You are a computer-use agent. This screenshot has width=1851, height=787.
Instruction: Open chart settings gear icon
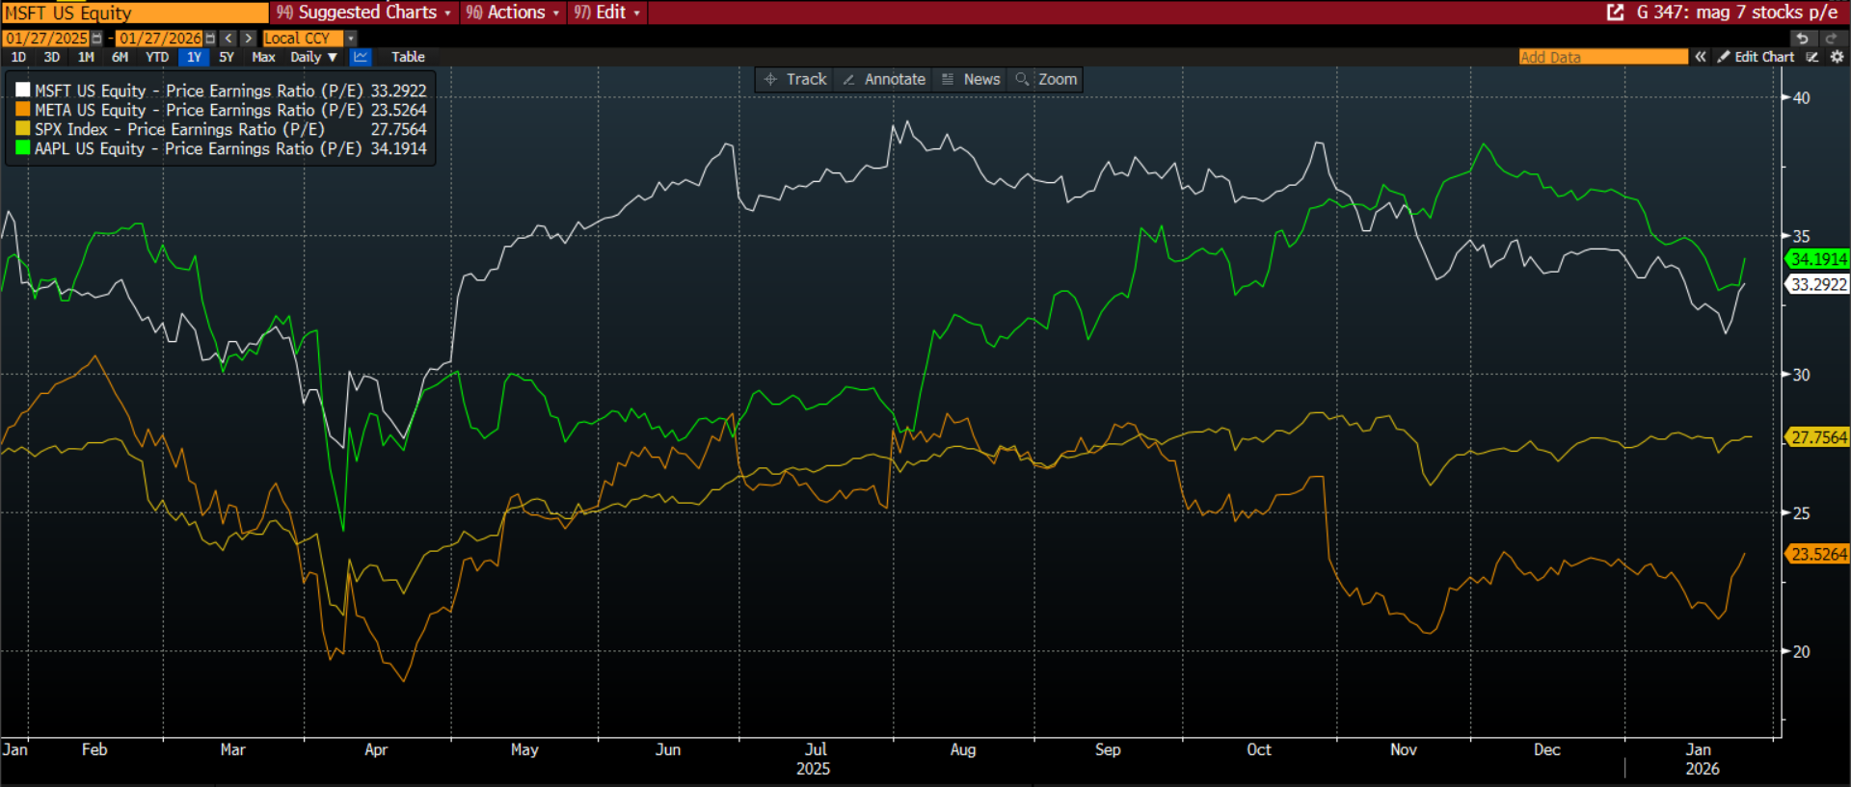1837,57
